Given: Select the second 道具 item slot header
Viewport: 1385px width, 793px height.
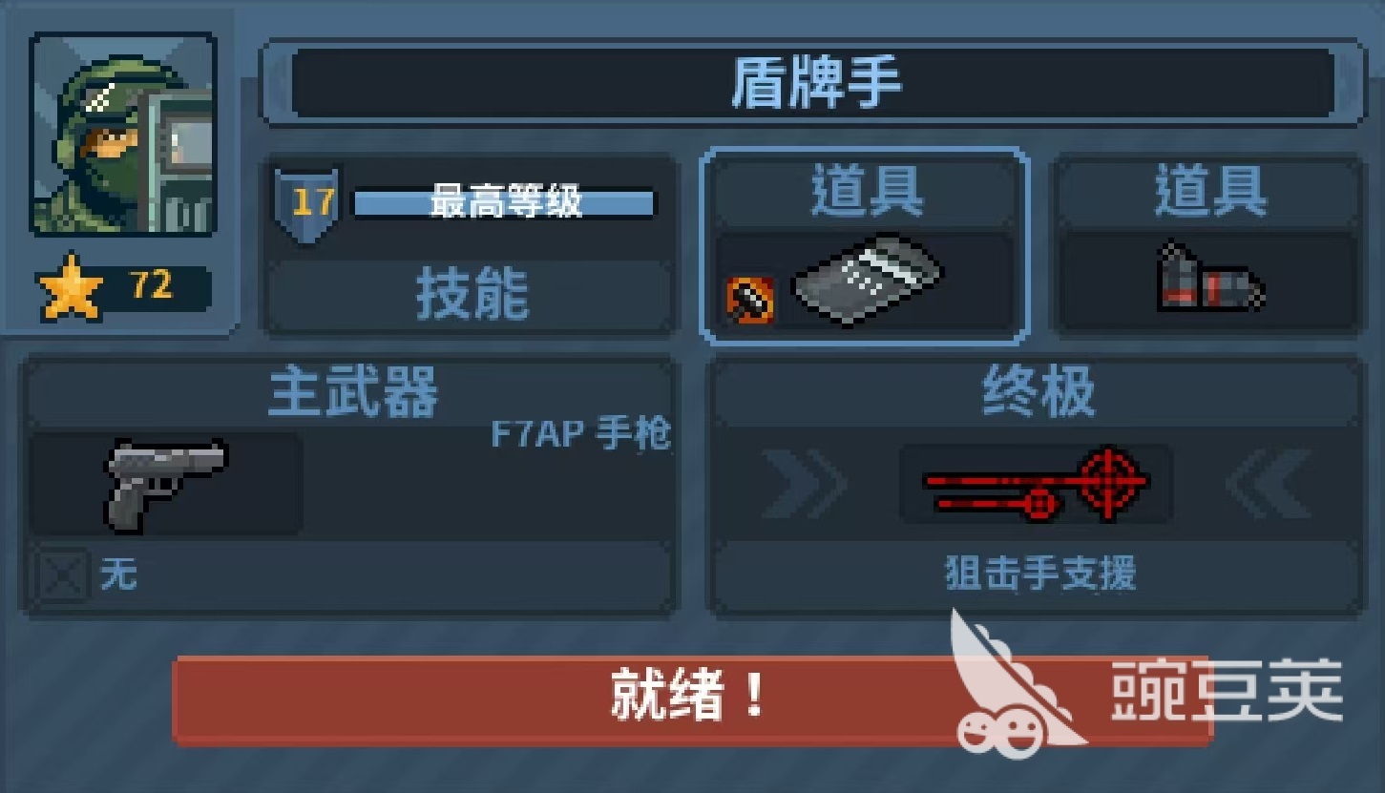Looking at the screenshot, I should tap(1209, 192).
